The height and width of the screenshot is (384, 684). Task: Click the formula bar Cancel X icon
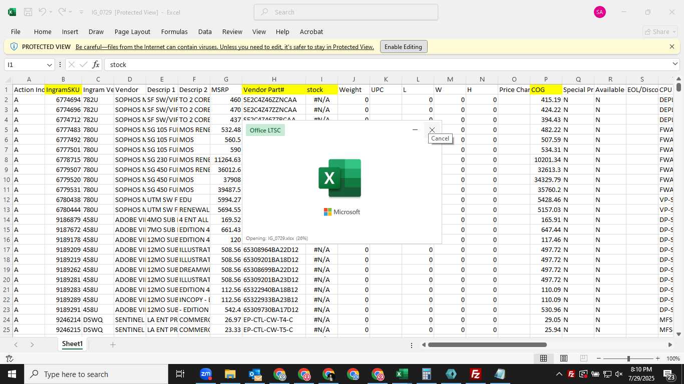coord(71,64)
